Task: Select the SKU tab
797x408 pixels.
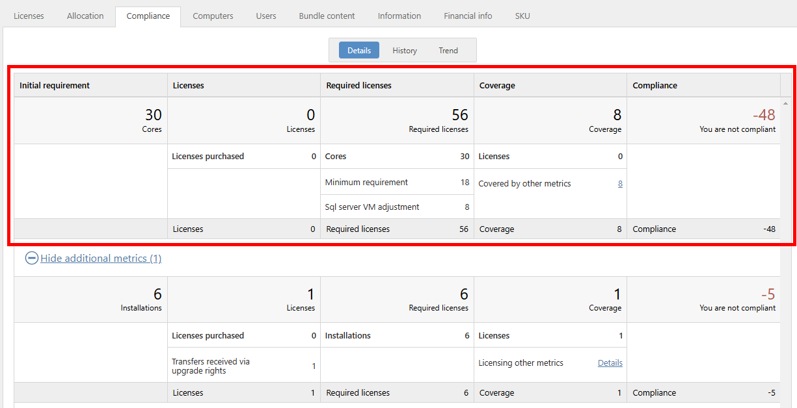Action: pos(522,16)
